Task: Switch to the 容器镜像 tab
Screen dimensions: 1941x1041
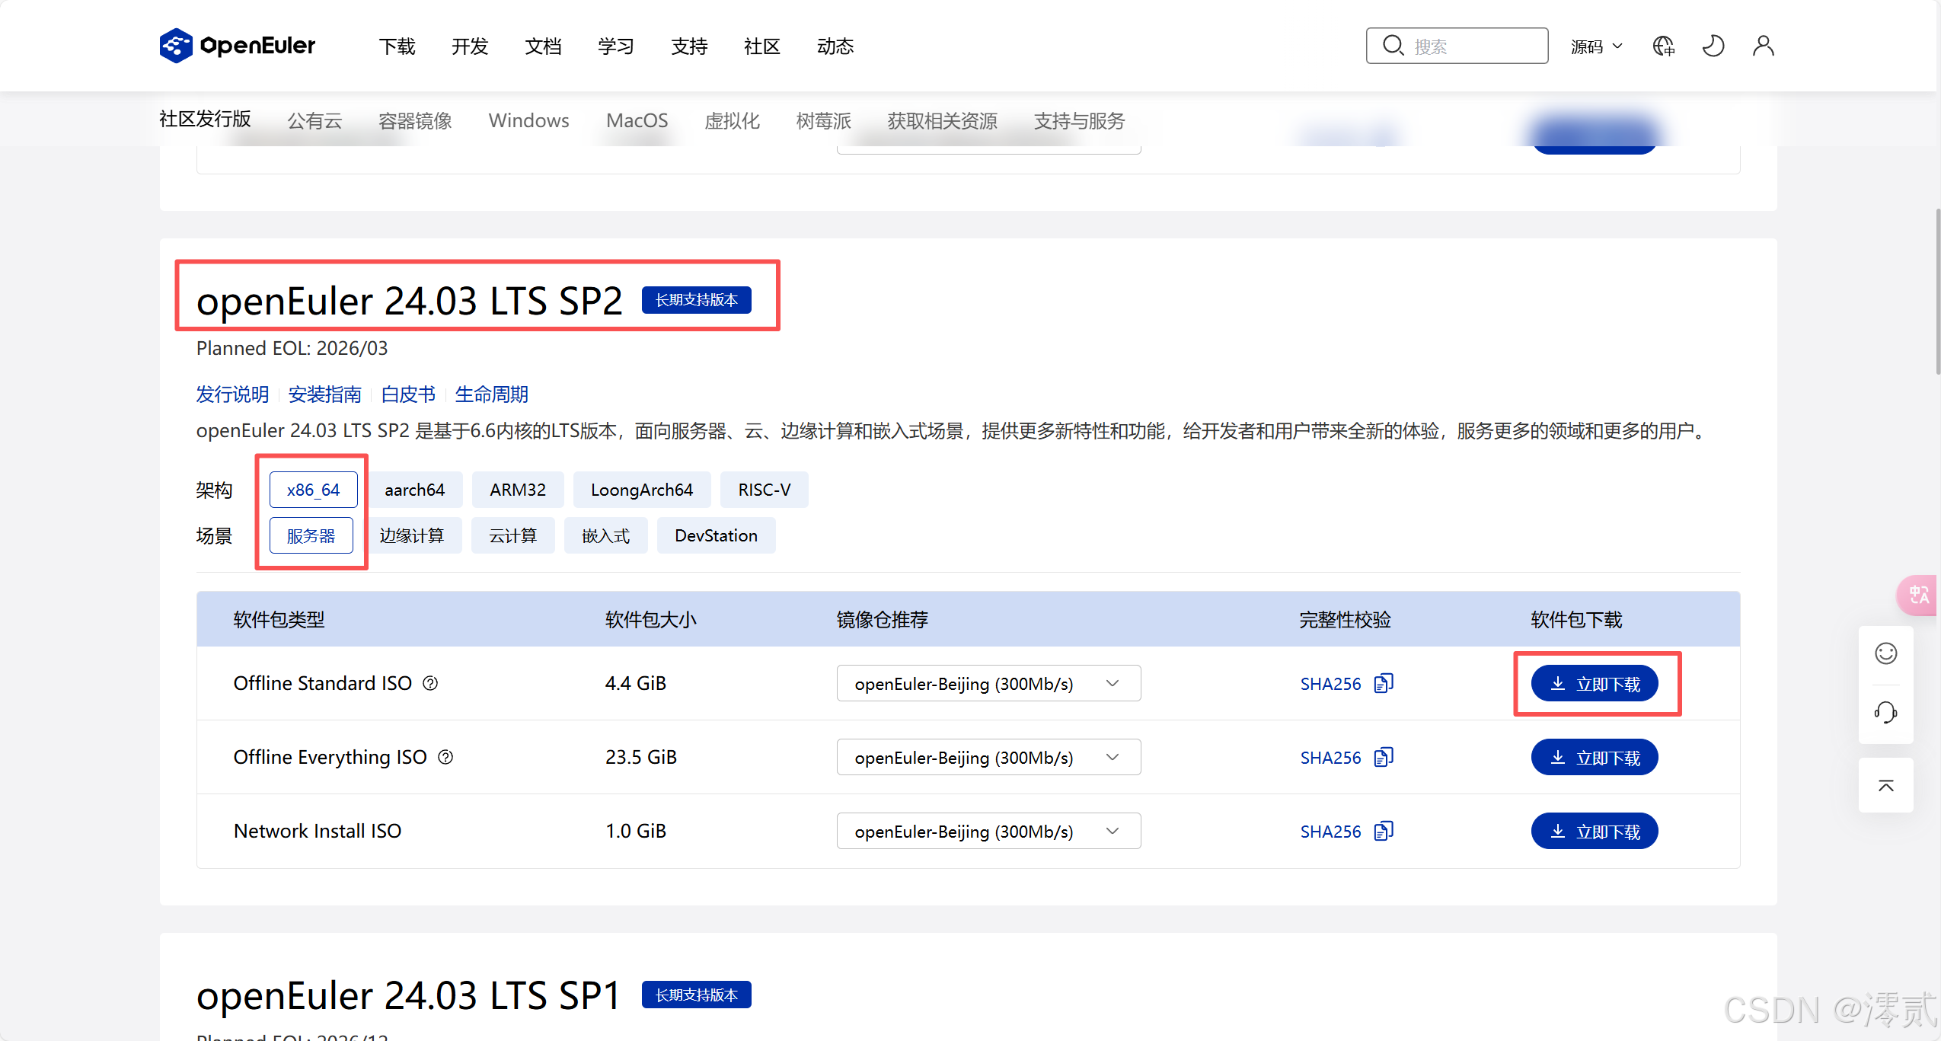Action: (x=415, y=120)
